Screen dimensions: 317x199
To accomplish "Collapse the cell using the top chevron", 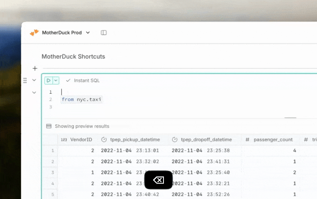I will point(34,80).
